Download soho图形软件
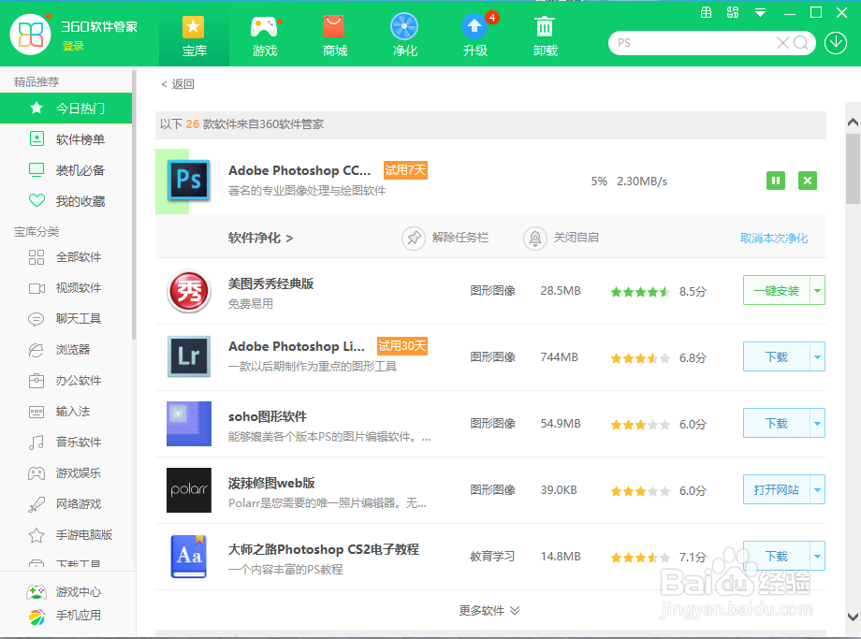This screenshot has width=861, height=639. (x=777, y=423)
